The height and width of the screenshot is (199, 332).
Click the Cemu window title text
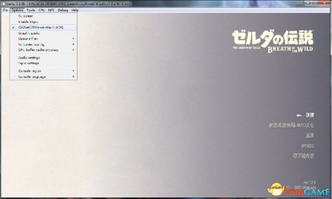tap(68, 4)
